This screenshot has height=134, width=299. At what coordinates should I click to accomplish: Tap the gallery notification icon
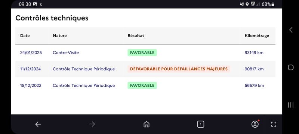click(x=35, y=4)
